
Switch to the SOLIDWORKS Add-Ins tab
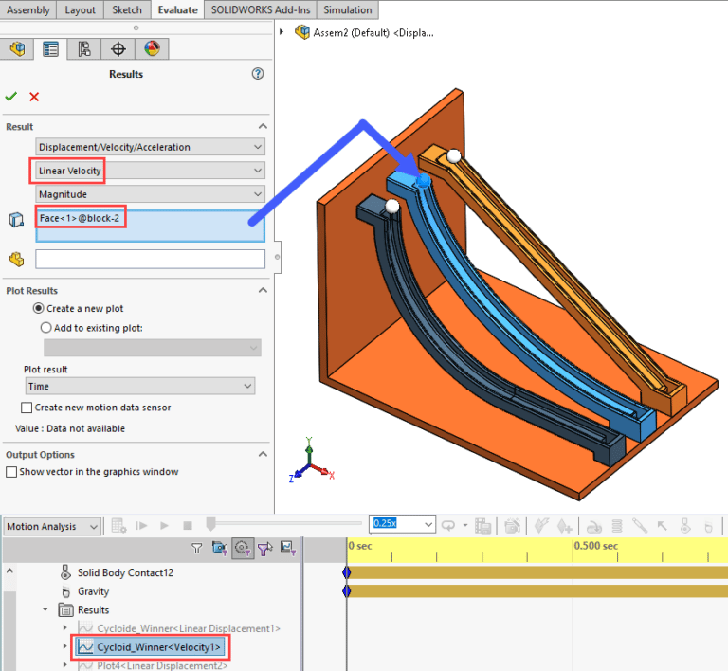[261, 9]
